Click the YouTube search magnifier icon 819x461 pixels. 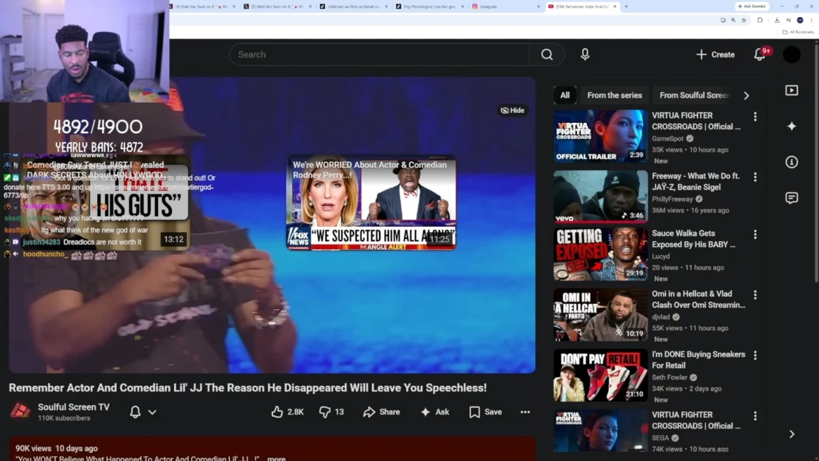point(547,55)
